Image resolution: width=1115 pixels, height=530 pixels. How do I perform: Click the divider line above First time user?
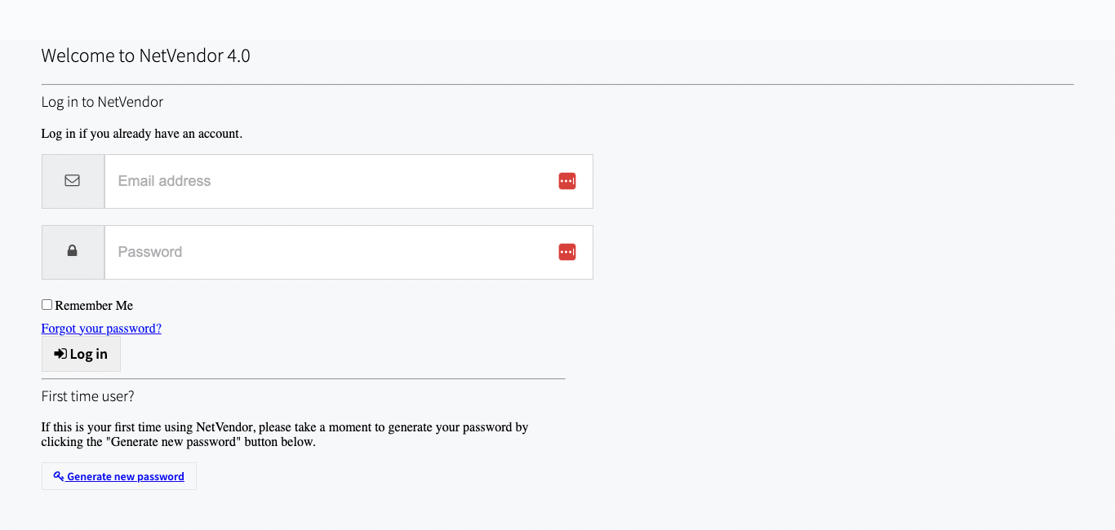(303, 378)
